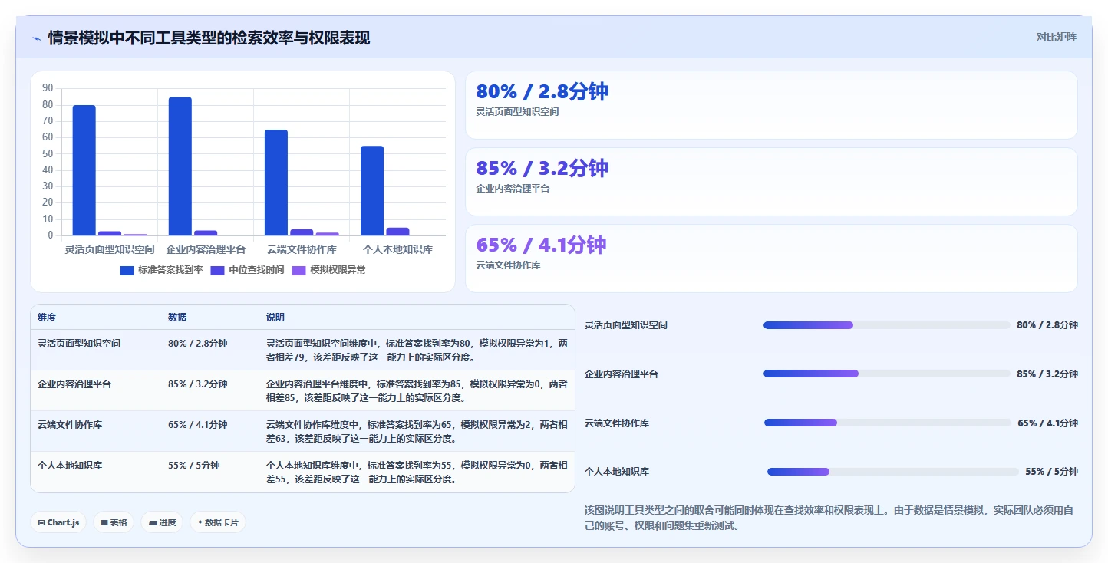Screen dimensions: 1108x563
Task: Open the 85% / 3.2分钟 data card
Action: pyautogui.click(x=771, y=182)
